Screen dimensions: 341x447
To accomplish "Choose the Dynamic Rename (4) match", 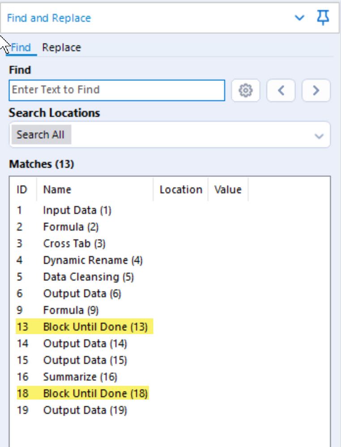I will [93, 260].
